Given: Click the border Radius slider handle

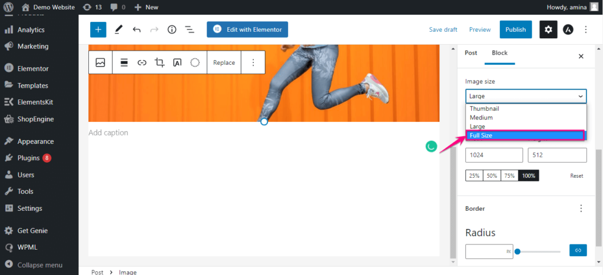Looking at the screenshot, I should 518,251.
